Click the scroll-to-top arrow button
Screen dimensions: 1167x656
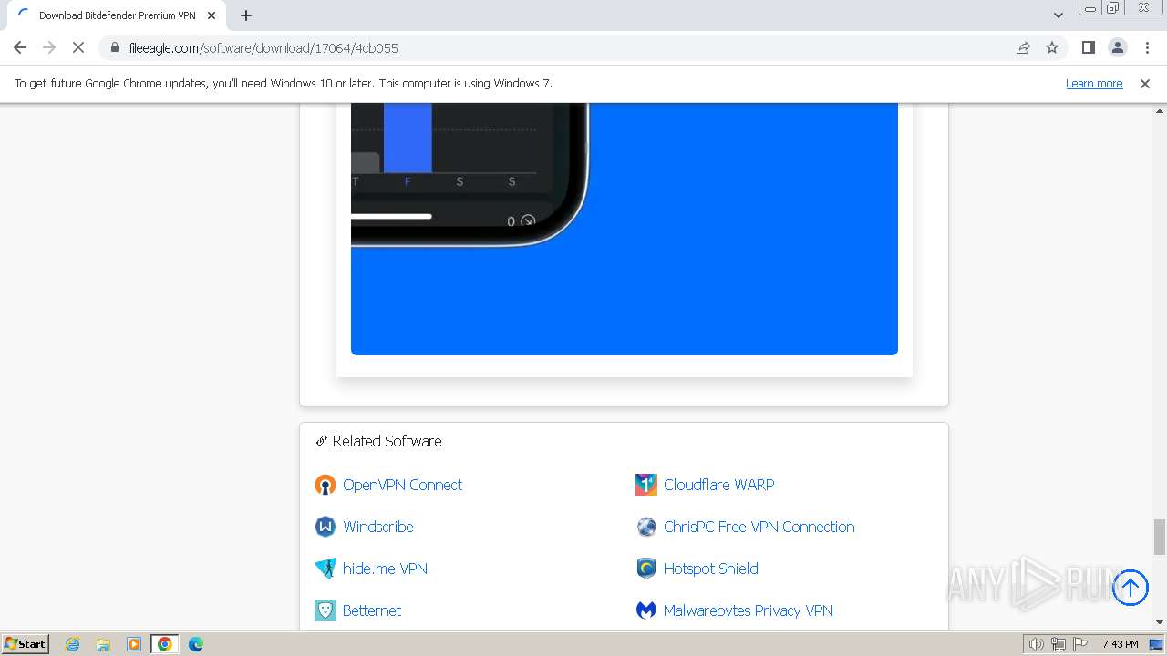click(1131, 587)
